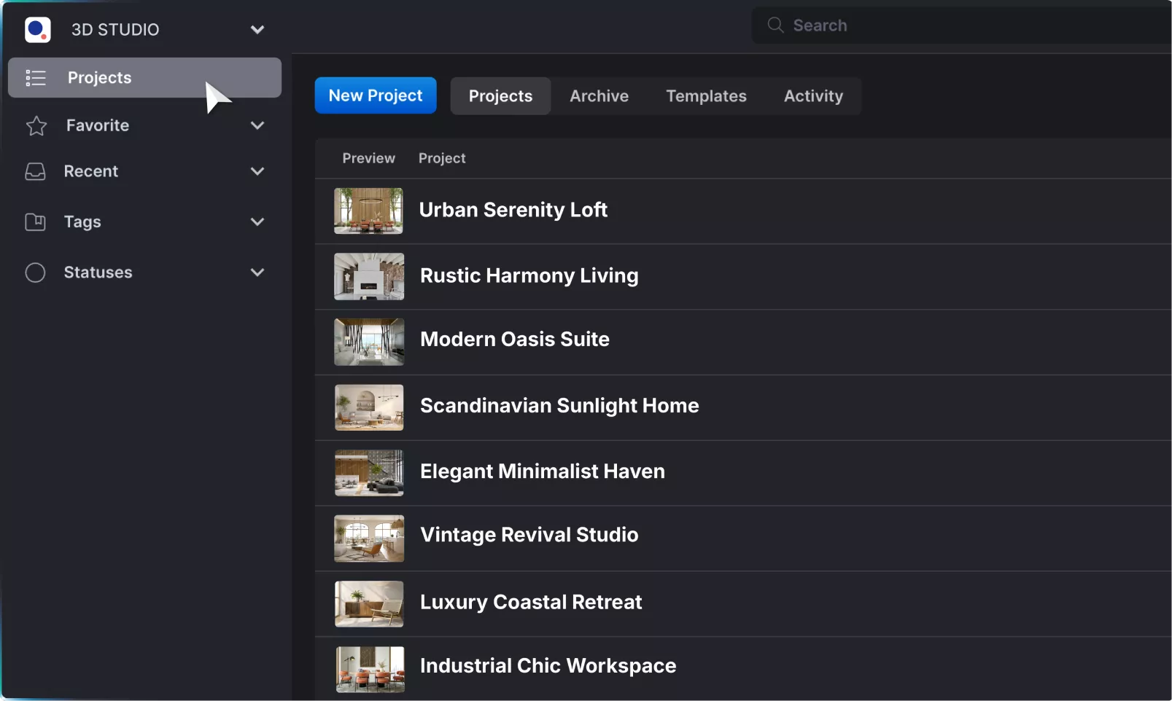Expand the Statuses section chevron

point(257,273)
